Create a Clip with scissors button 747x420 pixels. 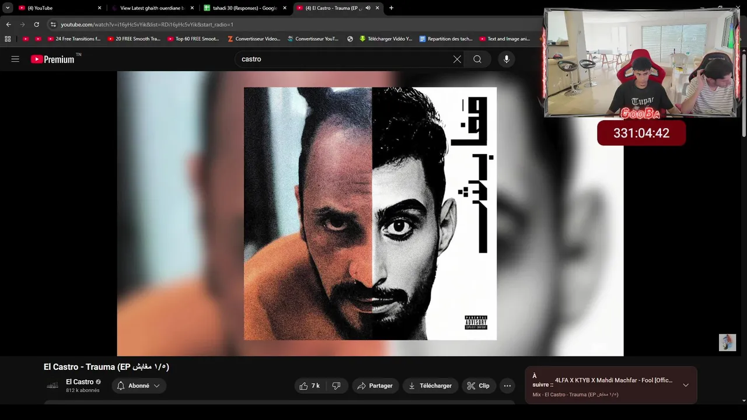coord(479,386)
